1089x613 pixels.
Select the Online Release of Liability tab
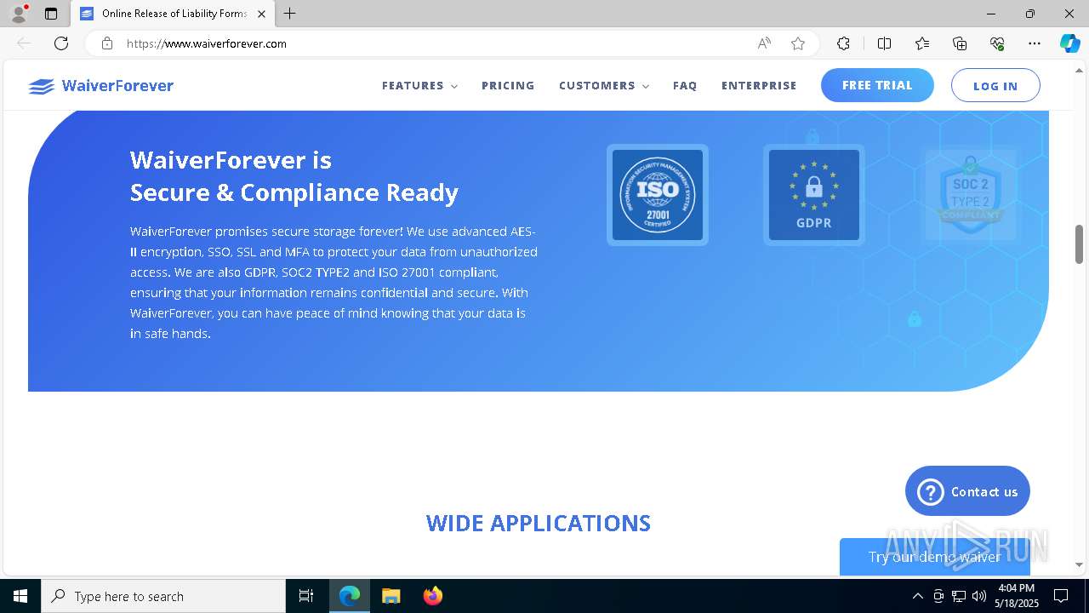173,14
